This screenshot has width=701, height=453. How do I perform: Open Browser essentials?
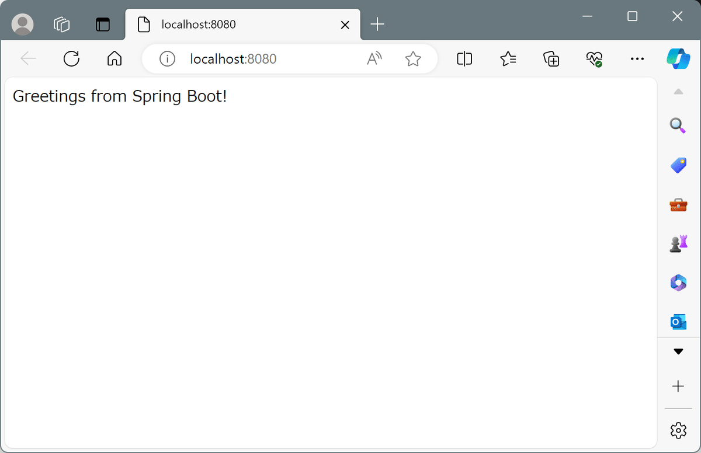tap(594, 58)
